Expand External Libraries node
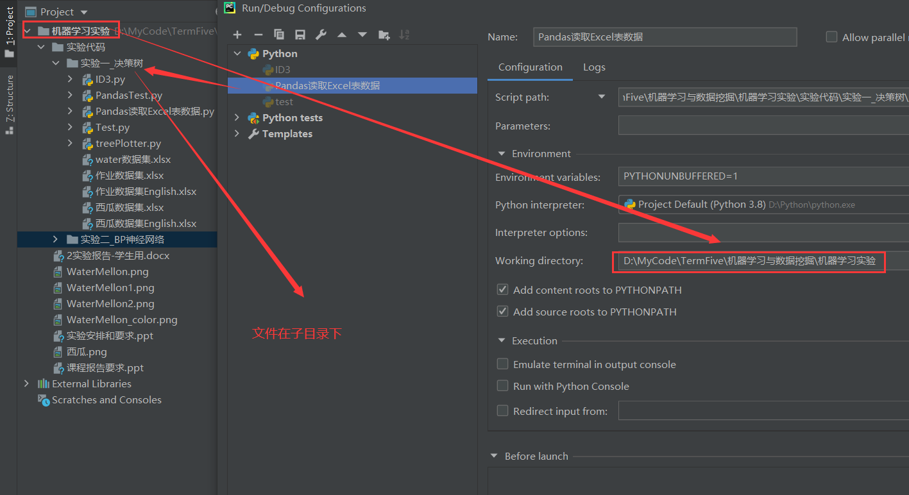The width and height of the screenshot is (909, 495). pyautogui.click(x=26, y=384)
